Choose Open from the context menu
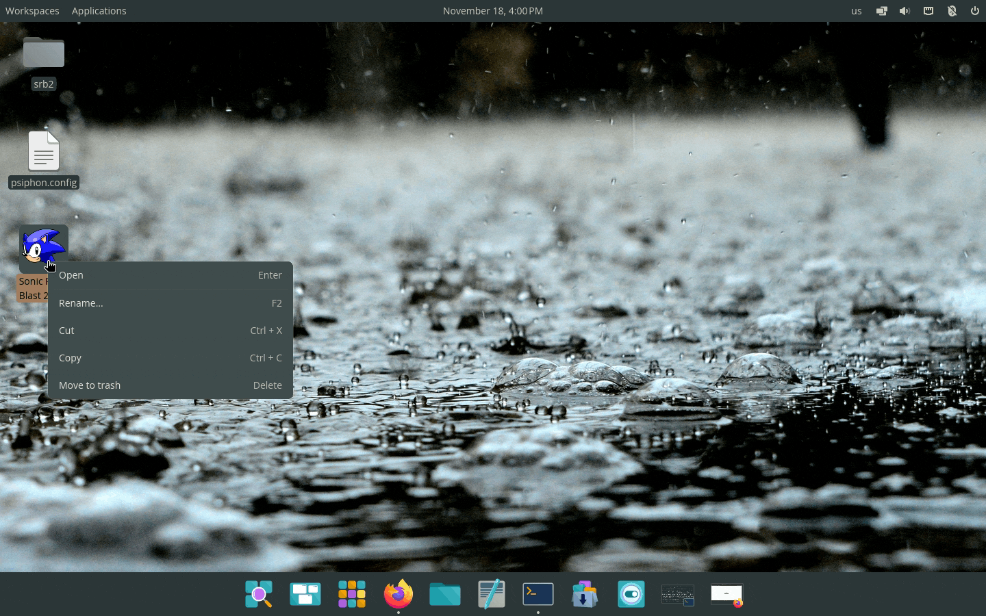The height and width of the screenshot is (616, 986). tap(170, 275)
